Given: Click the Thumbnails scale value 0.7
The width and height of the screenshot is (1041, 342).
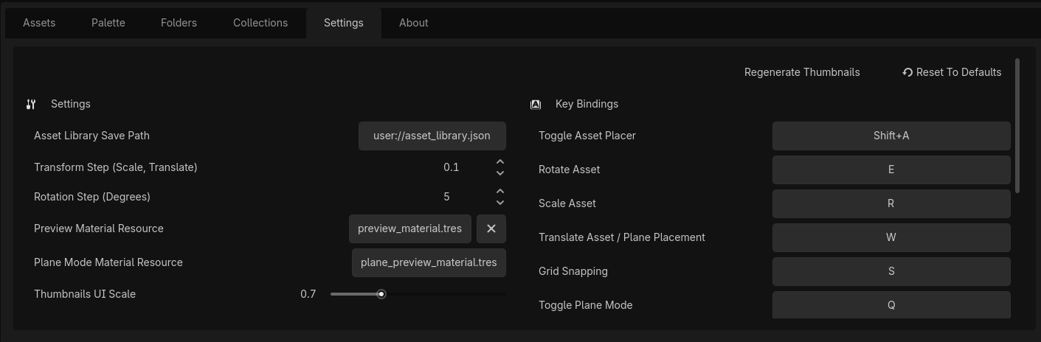Looking at the screenshot, I should [x=308, y=294].
